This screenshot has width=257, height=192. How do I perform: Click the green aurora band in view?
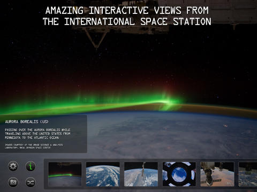tap(89, 106)
